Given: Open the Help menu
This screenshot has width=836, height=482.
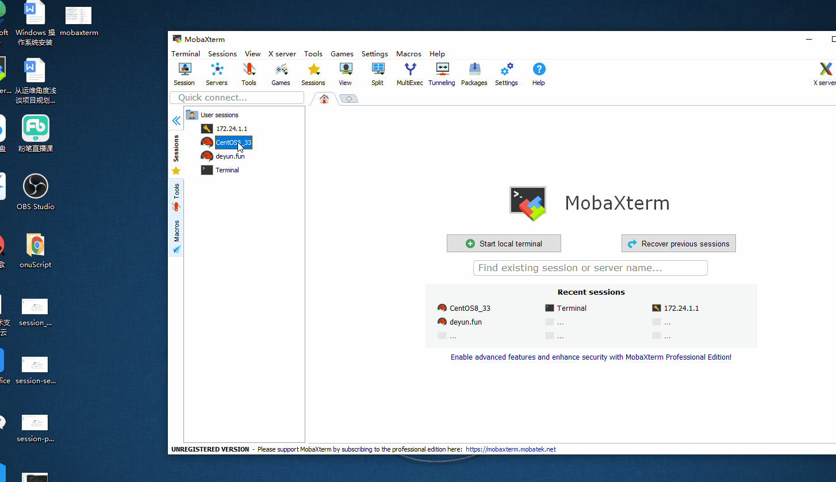Looking at the screenshot, I should [437, 53].
